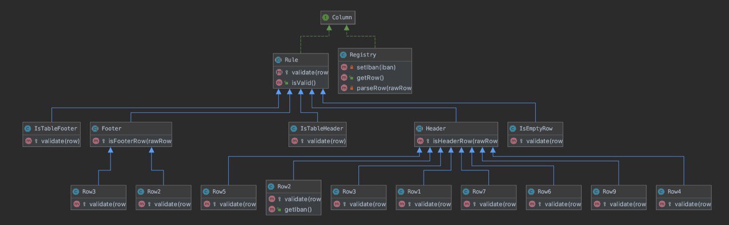Screen dimensions: 729x225
Task: Click the method icon before isFooterRow(rawRow
Action: coord(95,141)
